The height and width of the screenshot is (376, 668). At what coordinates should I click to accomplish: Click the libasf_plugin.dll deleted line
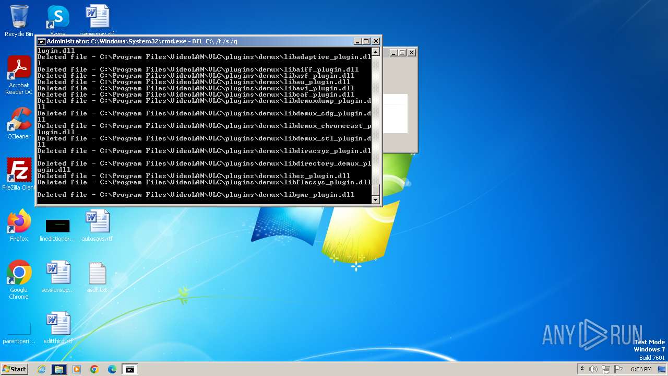(196, 76)
